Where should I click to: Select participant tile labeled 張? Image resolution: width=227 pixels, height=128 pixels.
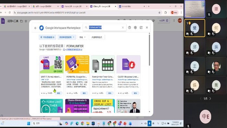195,85
